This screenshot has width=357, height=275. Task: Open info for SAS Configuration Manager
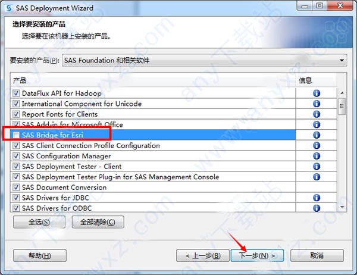click(x=317, y=156)
